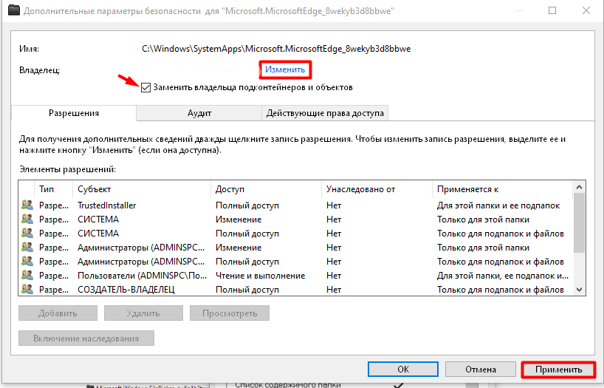Click user group icon for Пользователи row
Viewport: 604px width, 388px height.
tap(27, 275)
